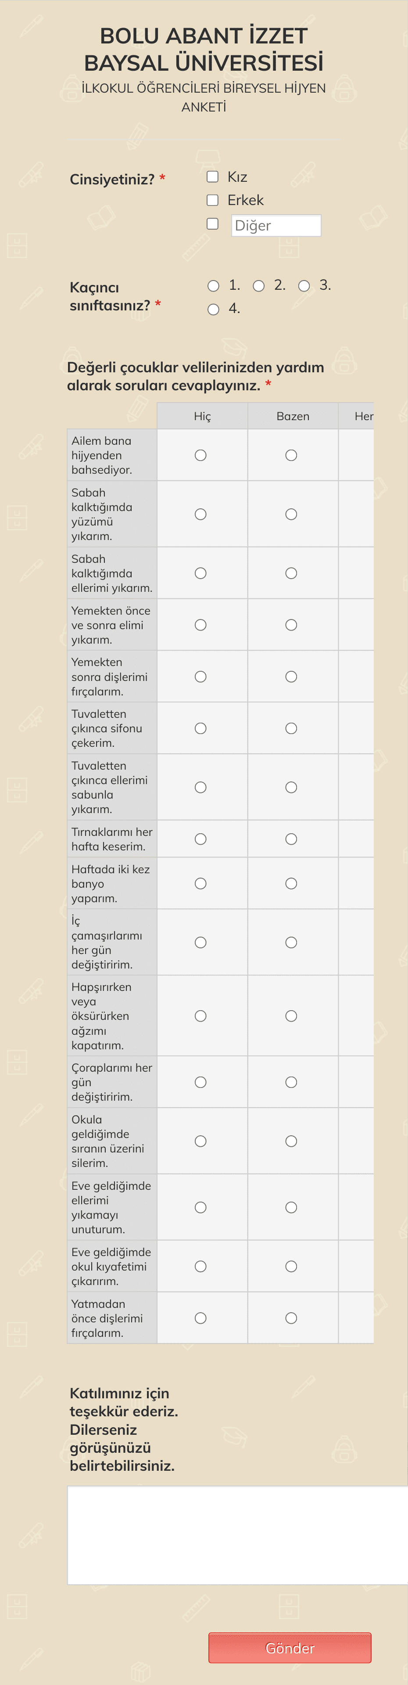This screenshot has width=408, height=1685.
Task: Select grade 1. radio button
Action: pos(213,286)
